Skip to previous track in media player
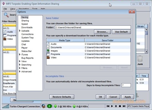Viewport: 152px width, 110px height. click(x=108, y=106)
